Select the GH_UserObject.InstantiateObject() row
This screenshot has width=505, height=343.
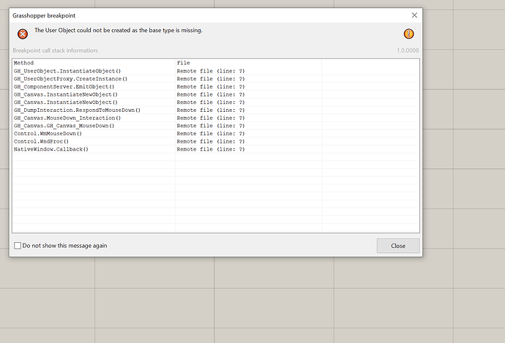pyautogui.click(x=67, y=71)
